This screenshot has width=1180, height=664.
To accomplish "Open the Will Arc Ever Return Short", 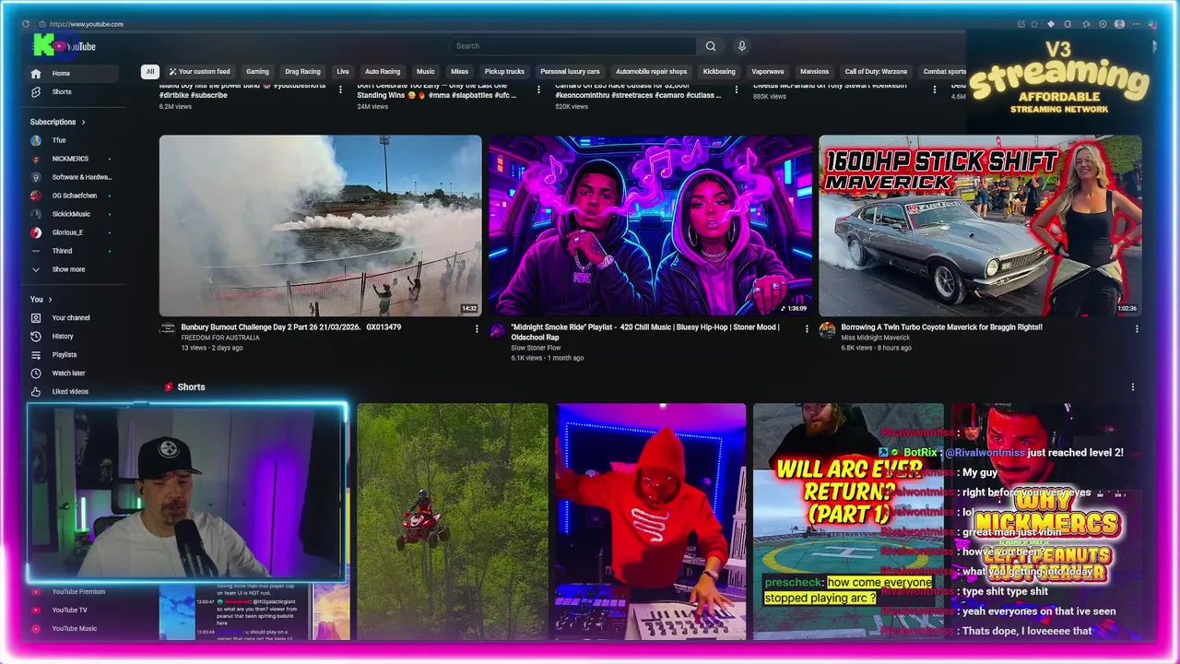I will 848,521.
